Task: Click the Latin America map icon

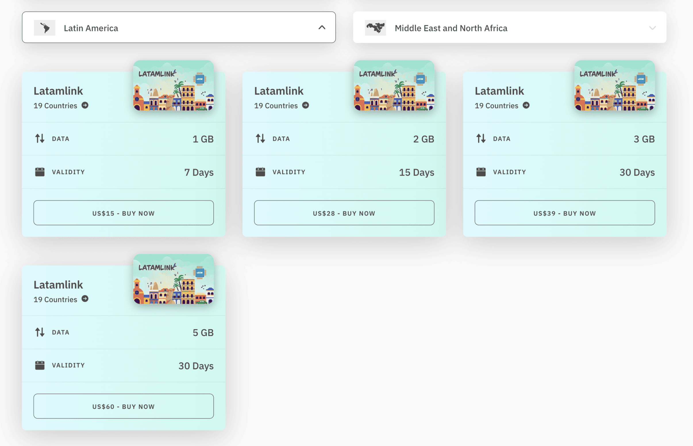Action: pyautogui.click(x=45, y=28)
